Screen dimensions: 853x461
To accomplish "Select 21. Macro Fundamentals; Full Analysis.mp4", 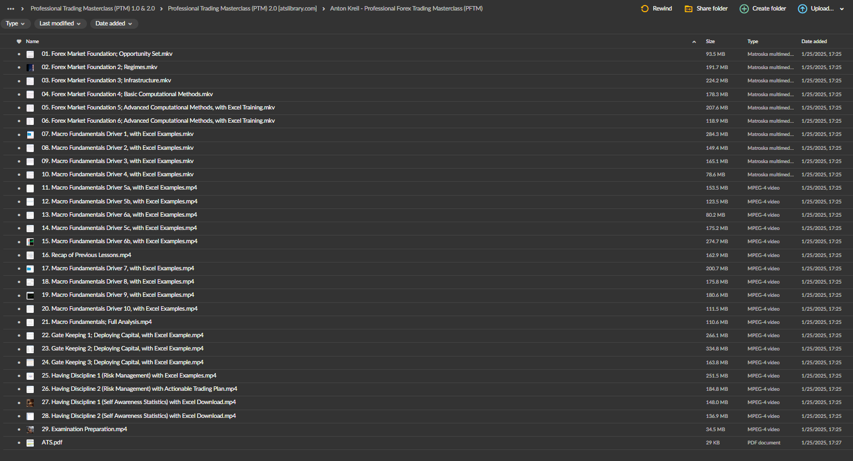I will click(x=96, y=322).
